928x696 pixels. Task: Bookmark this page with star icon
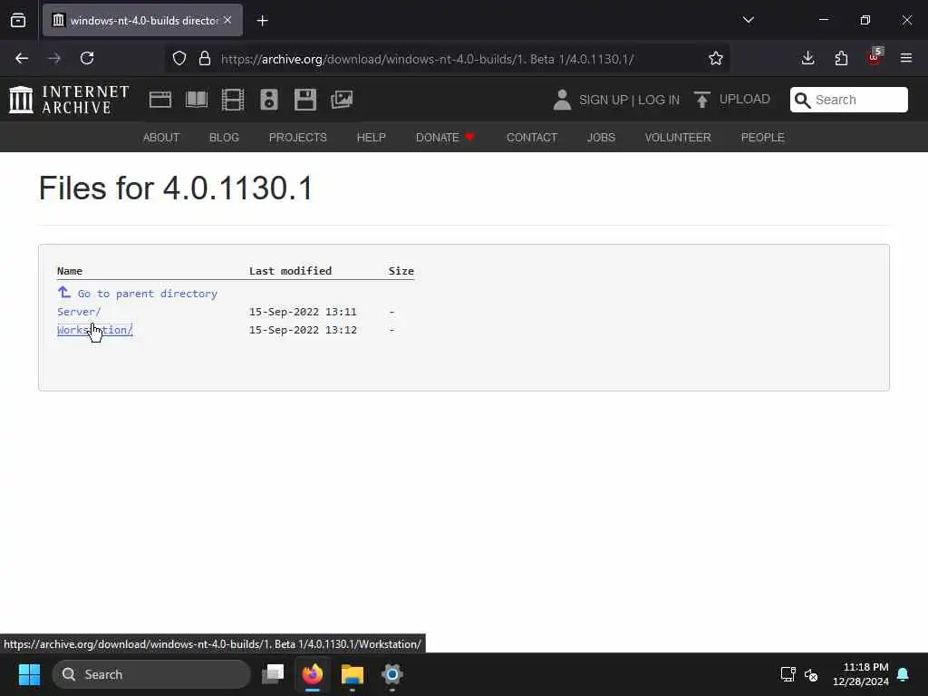[x=716, y=58]
